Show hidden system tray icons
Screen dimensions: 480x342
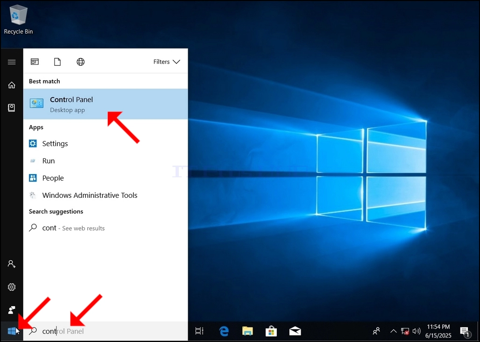coord(394,331)
